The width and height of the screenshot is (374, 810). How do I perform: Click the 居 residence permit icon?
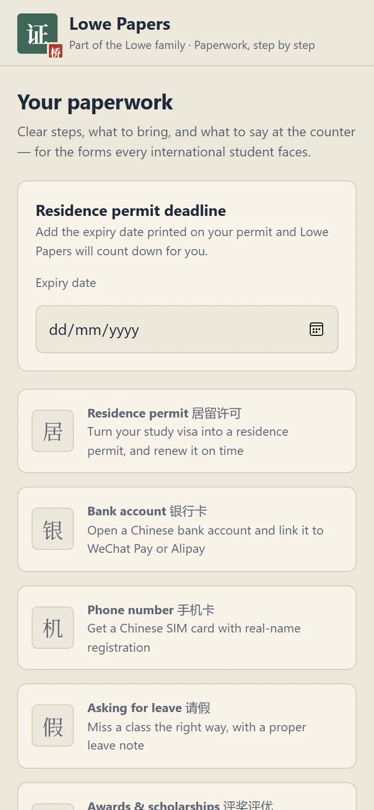[53, 431]
